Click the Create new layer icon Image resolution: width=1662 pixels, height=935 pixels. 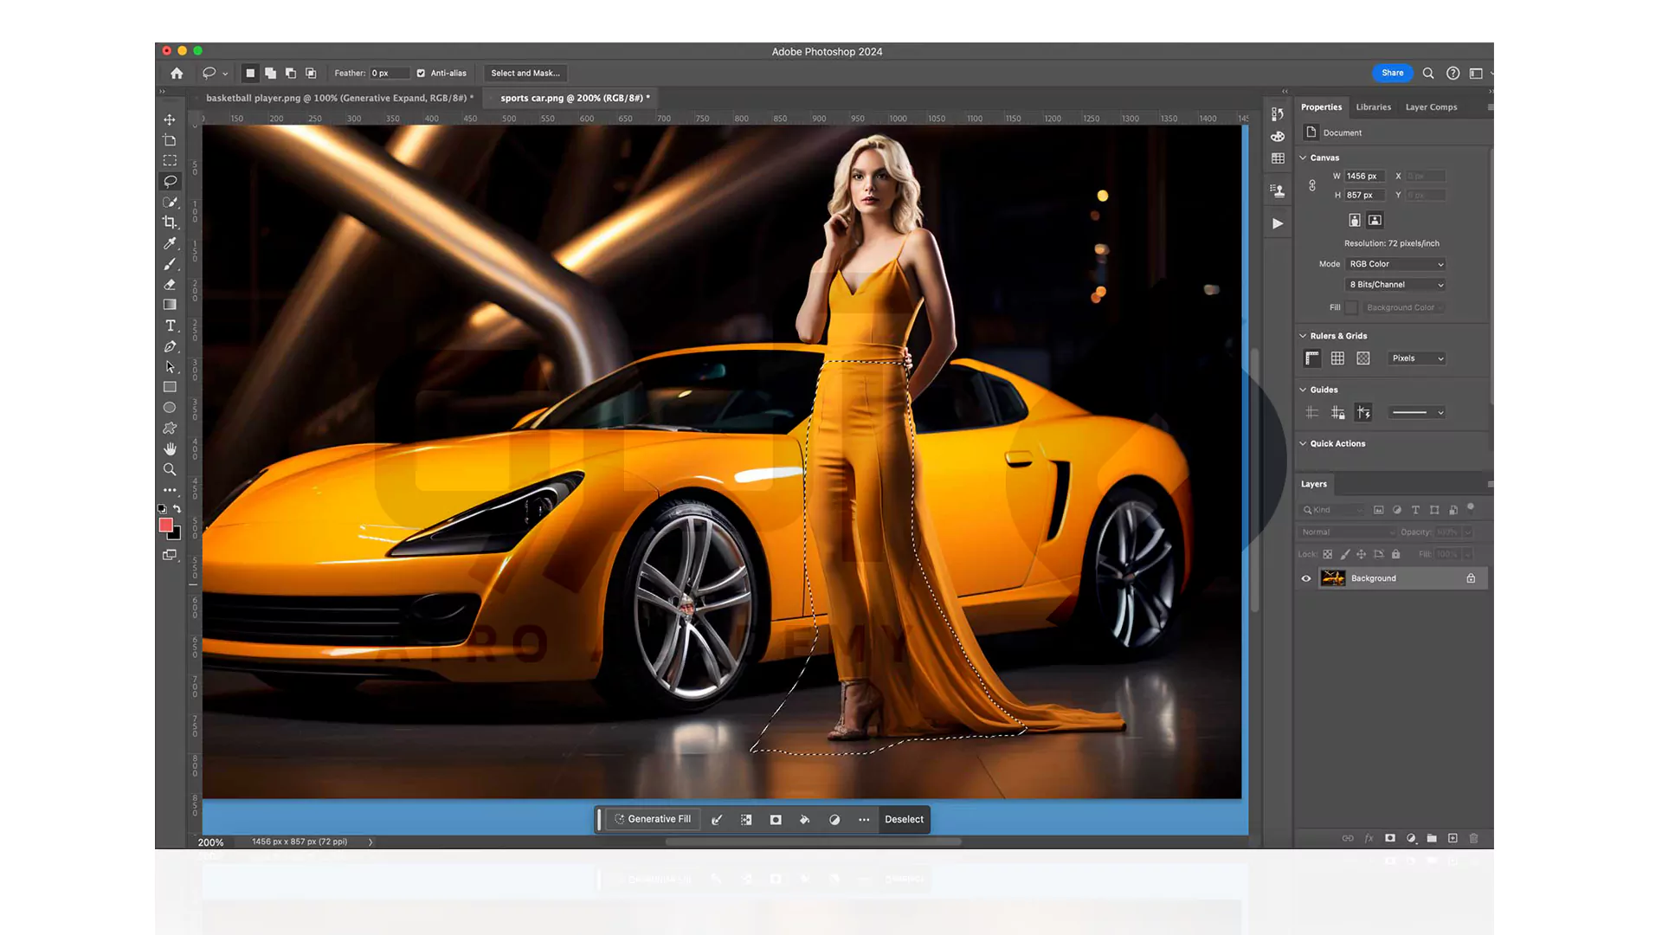click(x=1453, y=838)
